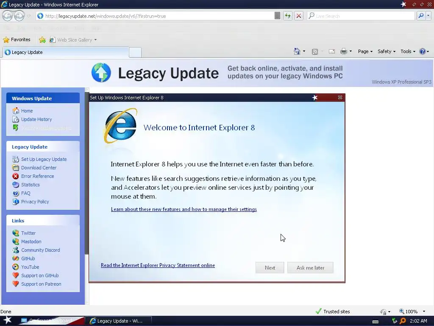Click the YouTube play icon
Viewport: 434px width, 326px height.
[x=16, y=267]
